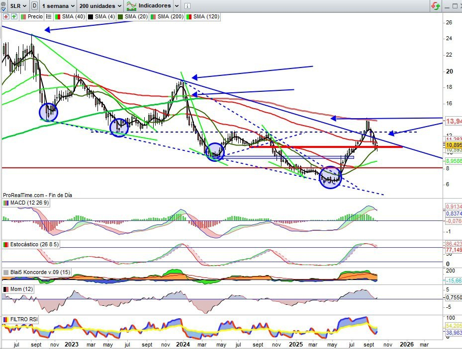Open the SLR ticker dropdown
The width and height of the screenshot is (462, 349).
click(19, 6)
